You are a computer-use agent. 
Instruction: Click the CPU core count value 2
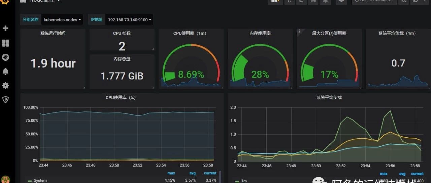122,46
